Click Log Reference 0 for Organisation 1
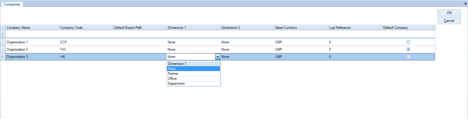The width and height of the screenshot is (468, 119). [x=355, y=42]
